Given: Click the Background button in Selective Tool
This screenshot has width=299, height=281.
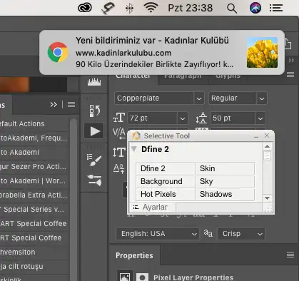Looking at the screenshot, I should pos(166,181).
